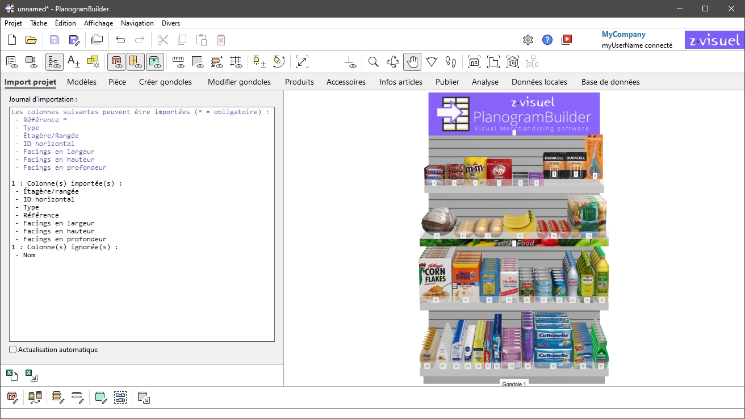Viewport: 745px width, 419px height.
Task: Switch to the Modèles tab
Action: pyautogui.click(x=82, y=82)
